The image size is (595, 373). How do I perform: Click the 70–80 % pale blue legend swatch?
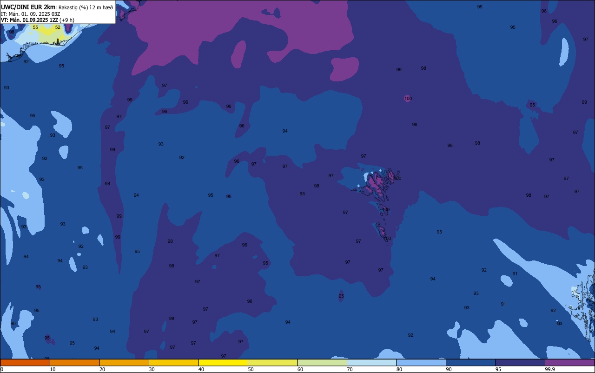(371, 362)
